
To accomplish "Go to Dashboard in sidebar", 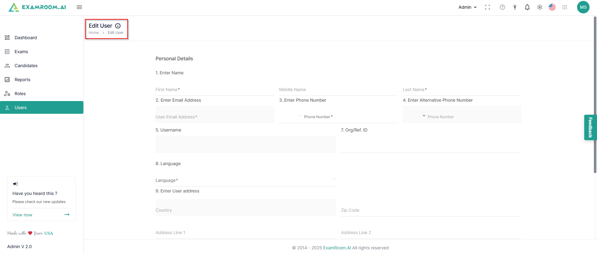I will pos(26,38).
